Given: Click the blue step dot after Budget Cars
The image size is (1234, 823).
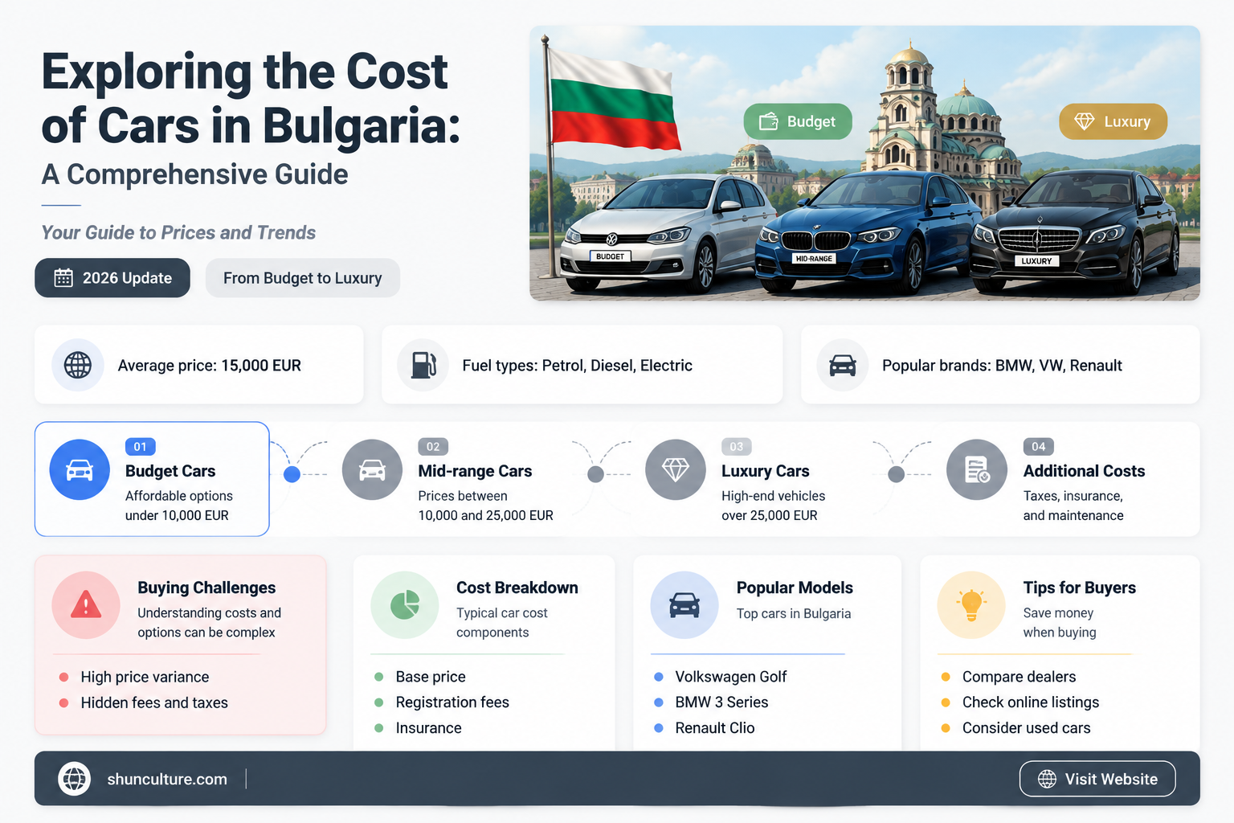Looking at the screenshot, I should pos(292,474).
